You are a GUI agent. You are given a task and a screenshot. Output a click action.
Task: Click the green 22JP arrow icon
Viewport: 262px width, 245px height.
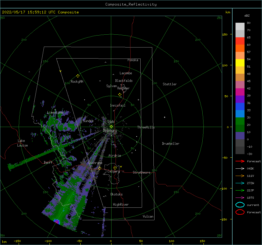[x=240, y=190]
